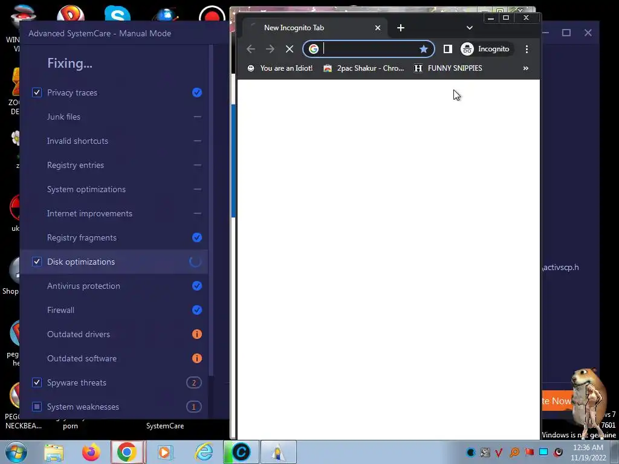This screenshot has height=464, width=619.
Task: Click the orange magnifier tray icon
Action: (514, 452)
